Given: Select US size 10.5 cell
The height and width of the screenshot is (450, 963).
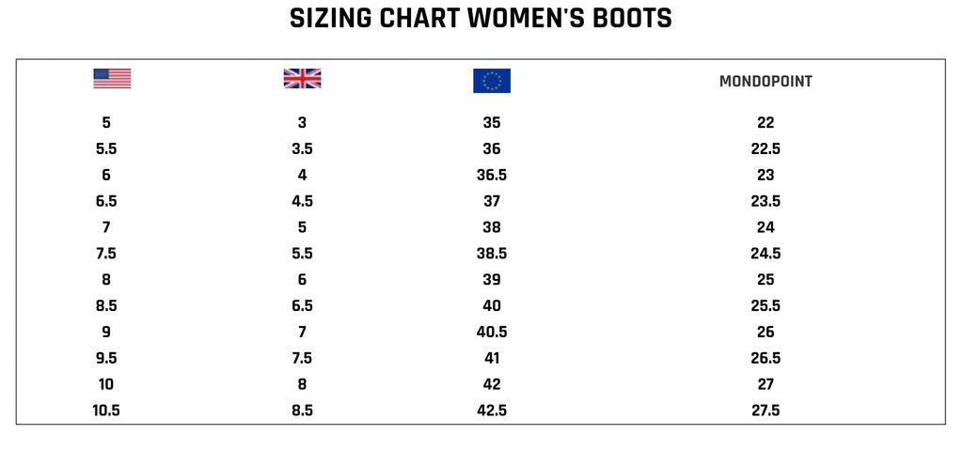Looking at the screenshot, I should [106, 411].
